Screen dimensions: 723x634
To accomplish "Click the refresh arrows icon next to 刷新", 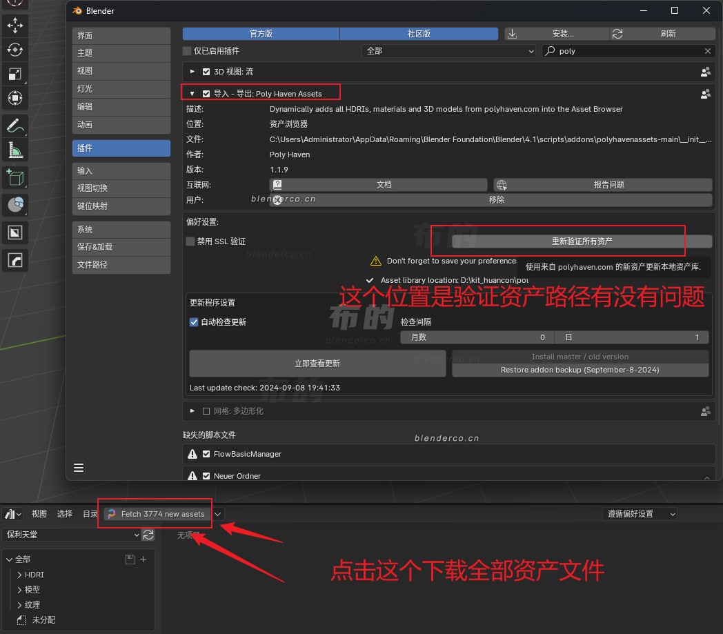I will (x=617, y=34).
